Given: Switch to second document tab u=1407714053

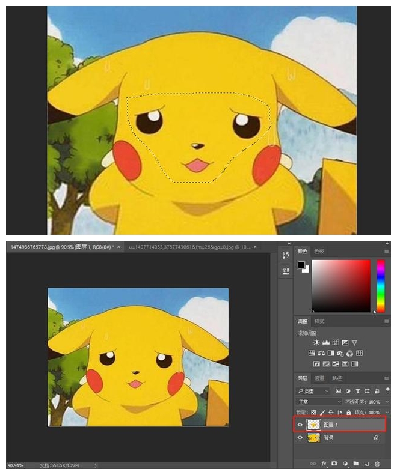Looking at the screenshot, I should (x=189, y=247).
